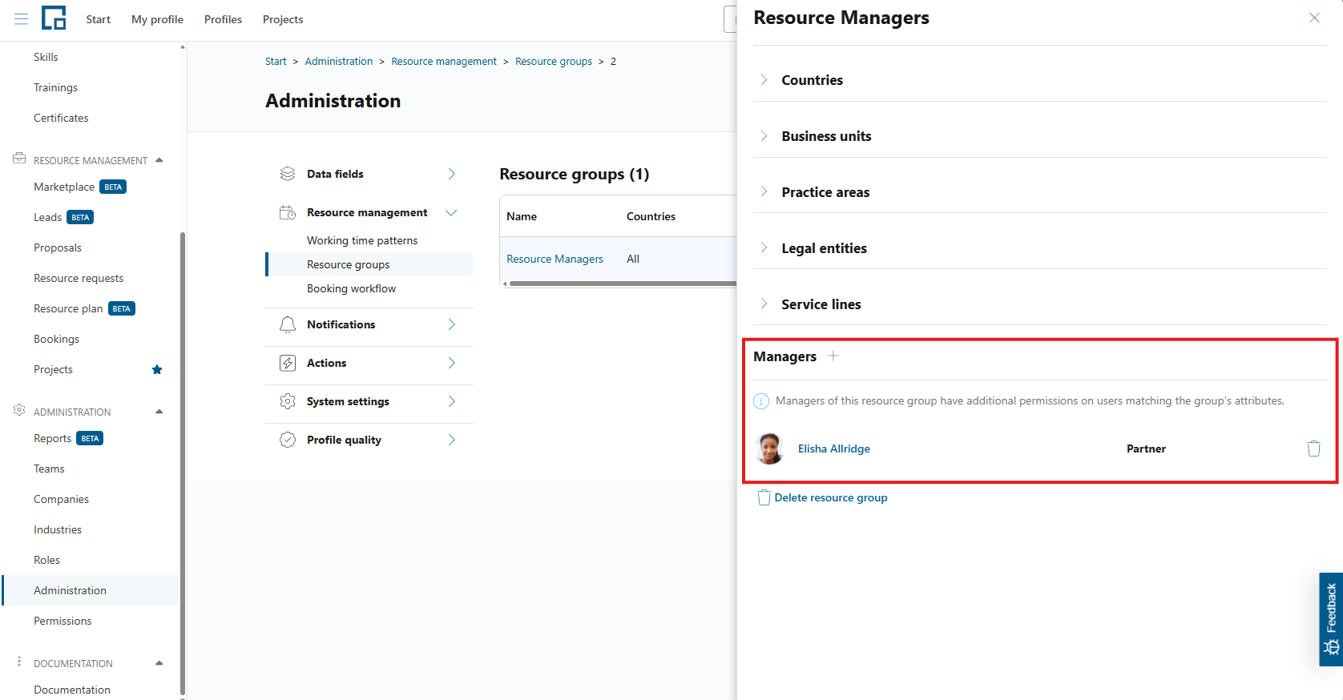Click the application logo icon
1343x700 pixels.
point(54,18)
